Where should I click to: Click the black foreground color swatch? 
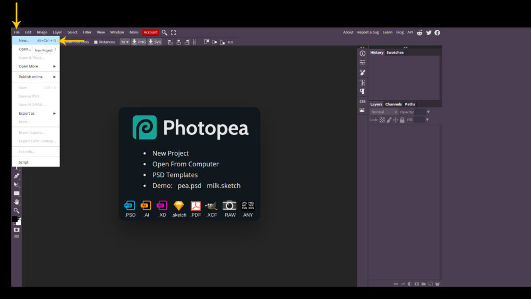click(15, 219)
